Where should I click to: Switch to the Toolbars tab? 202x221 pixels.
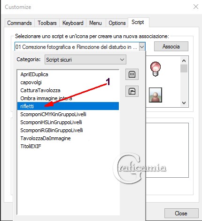click(47, 23)
